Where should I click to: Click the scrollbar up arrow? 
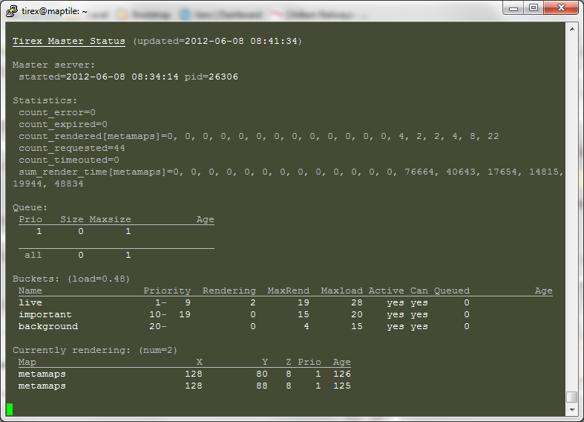click(x=571, y=29)
